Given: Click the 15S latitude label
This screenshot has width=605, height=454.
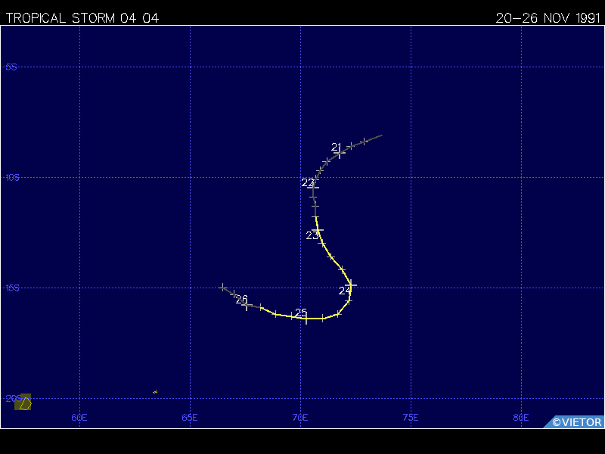Looking at the screenshot, I should [x=11, y=288].
